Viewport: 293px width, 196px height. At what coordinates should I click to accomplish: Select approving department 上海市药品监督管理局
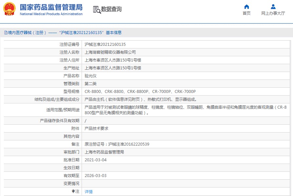point(104,152)
